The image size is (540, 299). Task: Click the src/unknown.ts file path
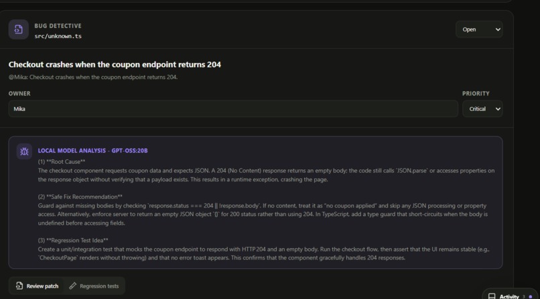coord(58,36)
